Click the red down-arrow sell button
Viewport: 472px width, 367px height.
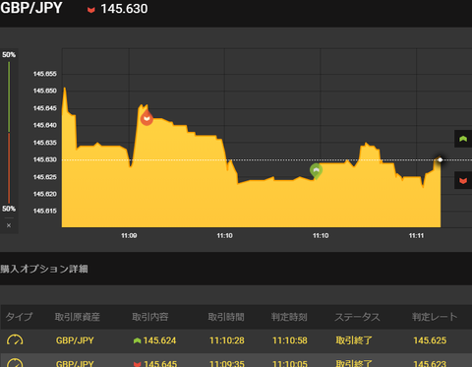463,180
